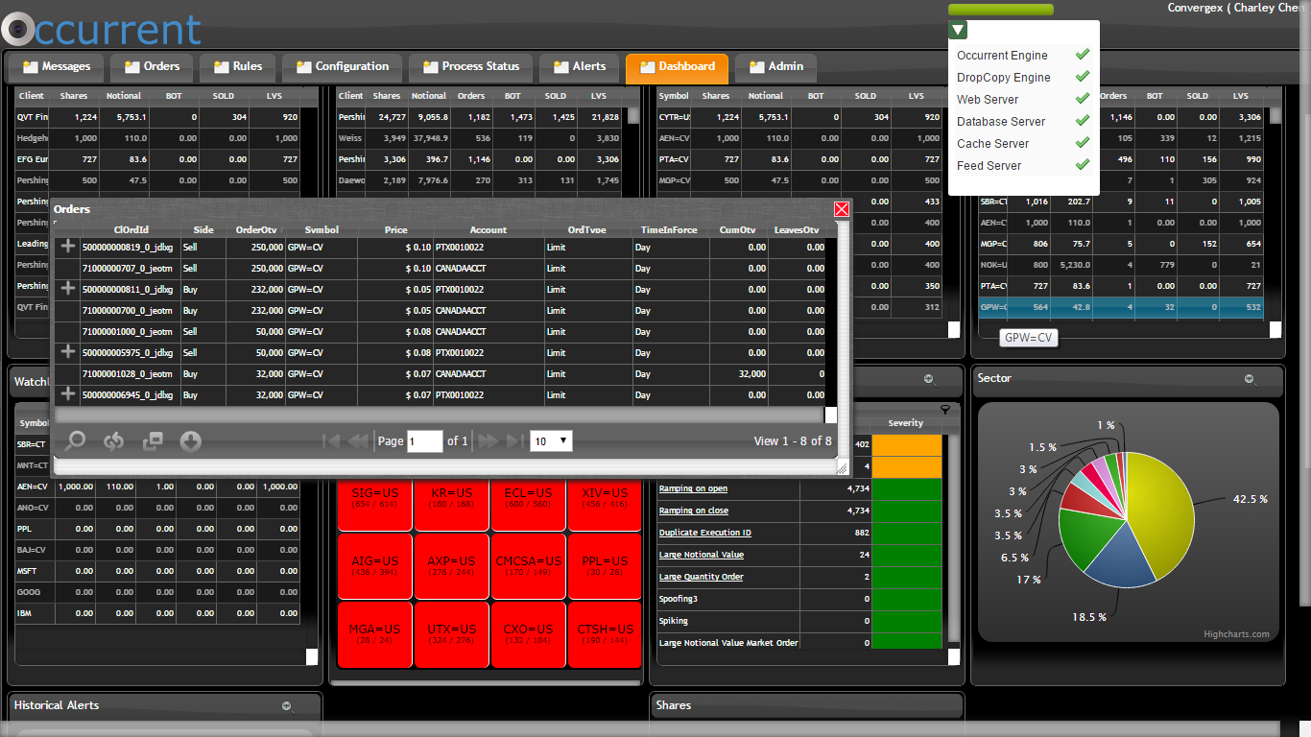
Task: Click zoom magnifier left of Sector panel
Action: point(929,379)
